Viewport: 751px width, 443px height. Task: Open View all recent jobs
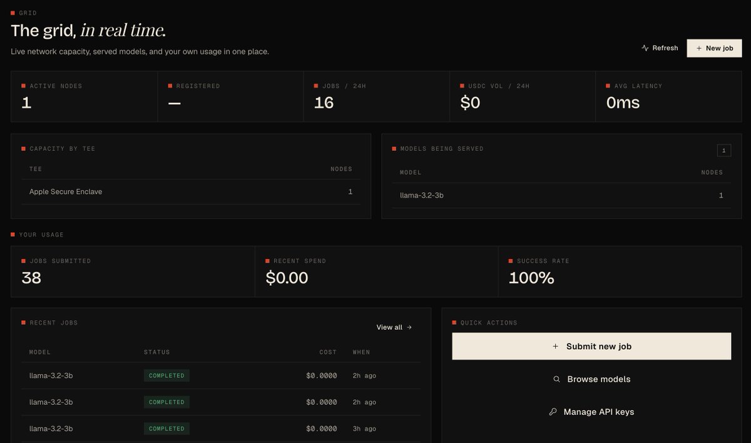pyautogui.click(x=394, y=327)
